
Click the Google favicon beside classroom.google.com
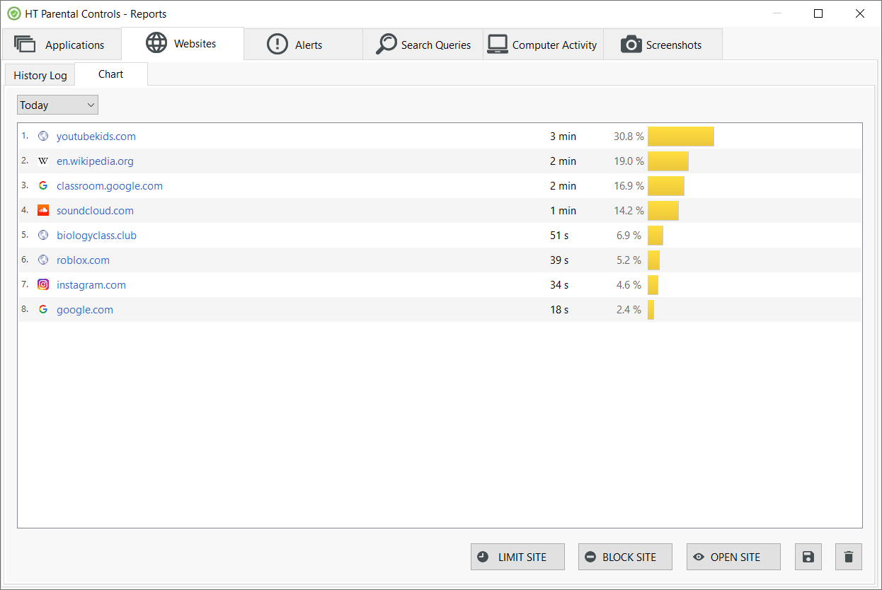tap(43, 185)
